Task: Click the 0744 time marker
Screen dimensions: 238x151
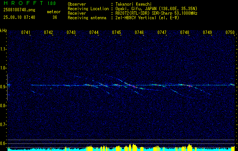Action: click(x=94, y=32)
